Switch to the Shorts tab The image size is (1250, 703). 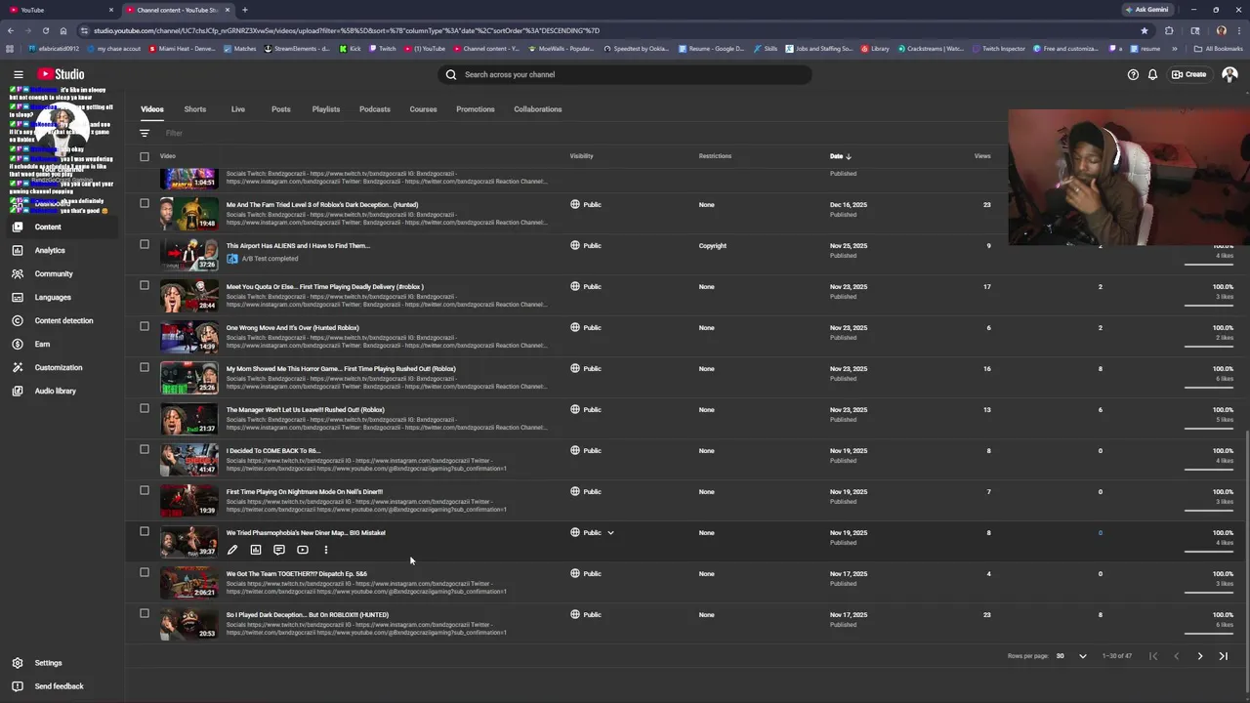195,109
